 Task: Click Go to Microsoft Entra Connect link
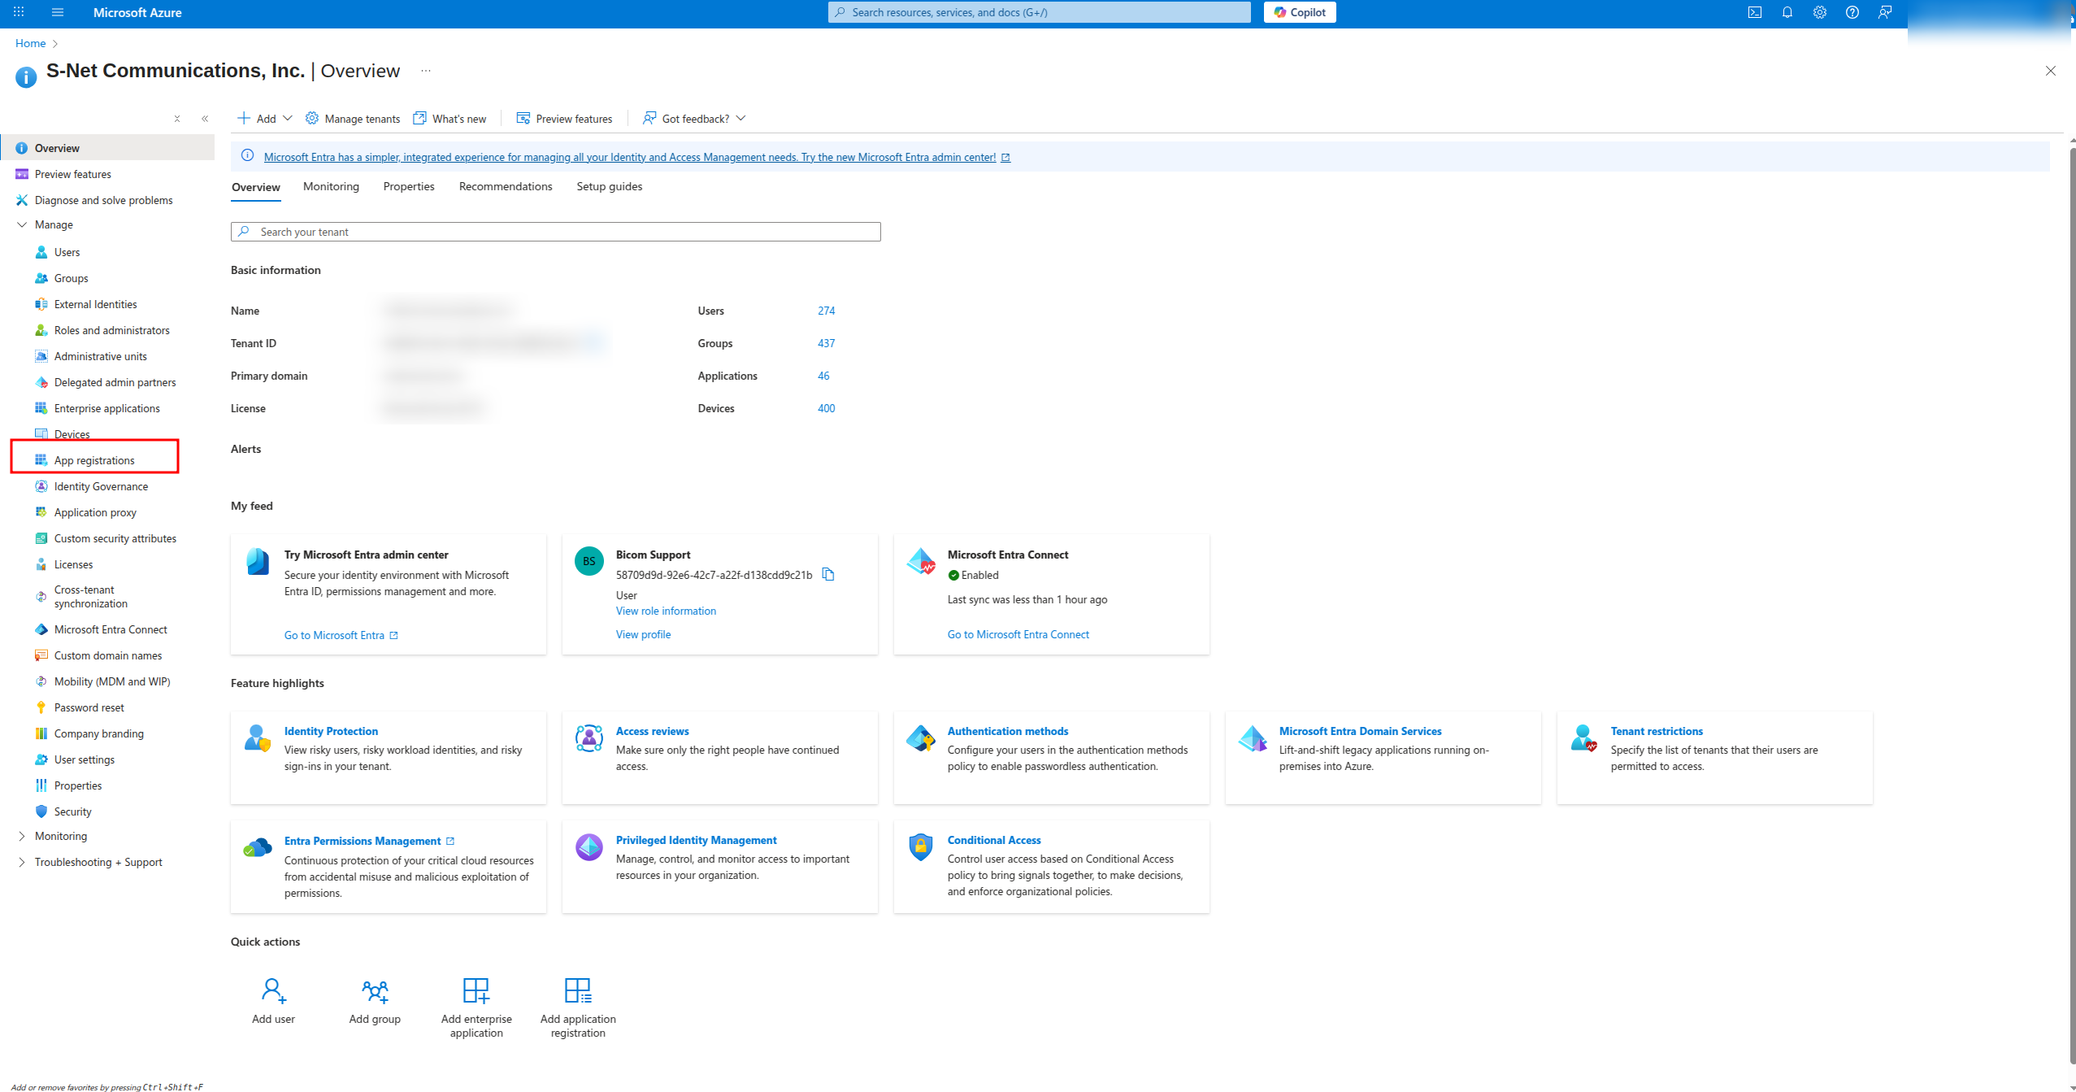1018,634
